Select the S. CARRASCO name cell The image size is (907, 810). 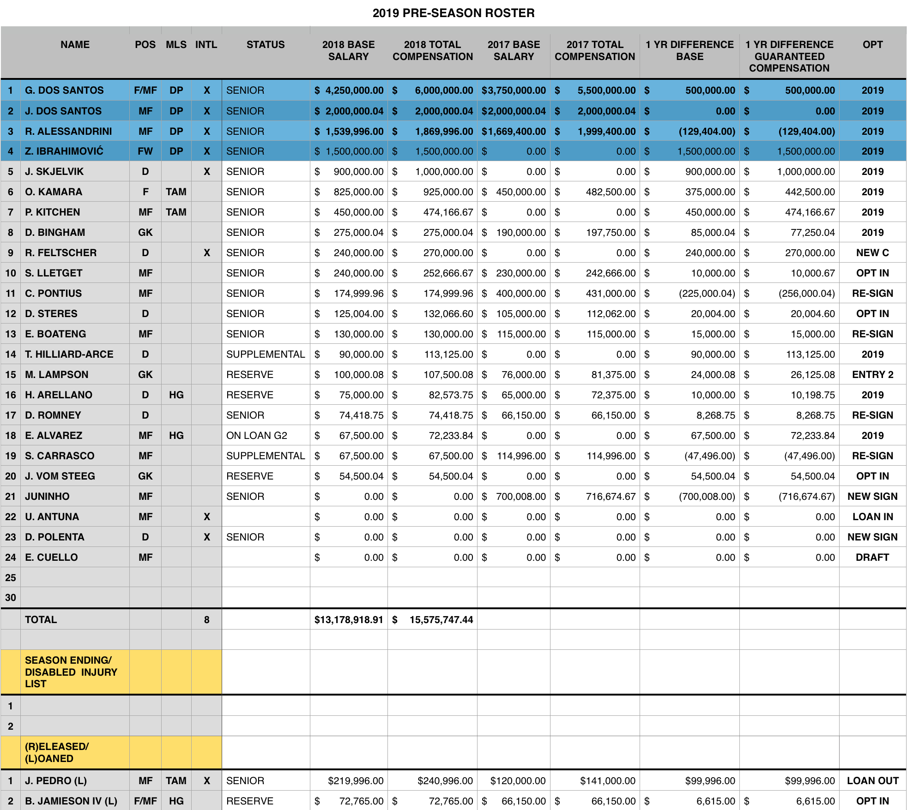[75, 456]
